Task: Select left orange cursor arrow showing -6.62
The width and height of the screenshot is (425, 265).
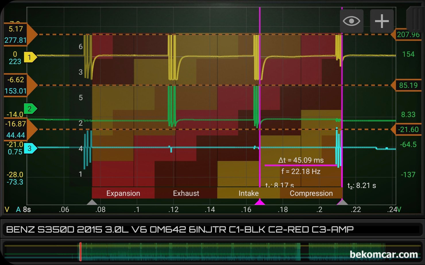Action: point(20,85)
